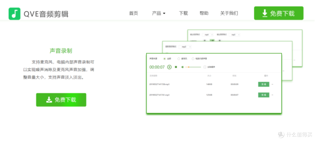Click the green QVE music note logo
Screen dimensions: 315x141
(x=15, y=14)
